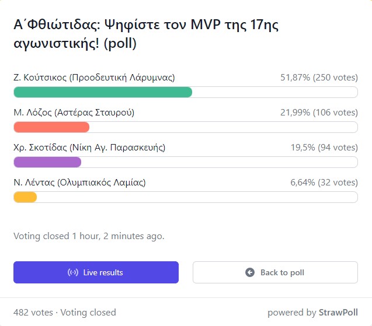
Task: Click the 19,5% (94 votes) result label
Action: [324, 148]
